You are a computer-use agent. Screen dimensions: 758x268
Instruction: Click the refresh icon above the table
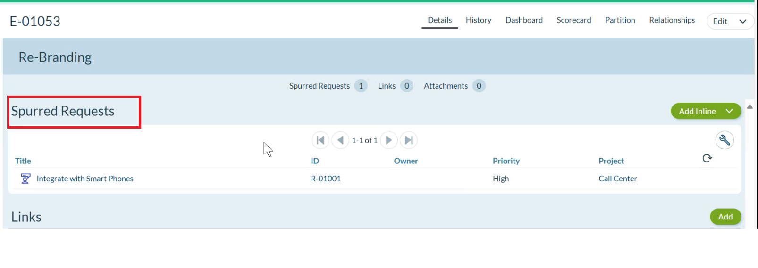coord(707,158)
